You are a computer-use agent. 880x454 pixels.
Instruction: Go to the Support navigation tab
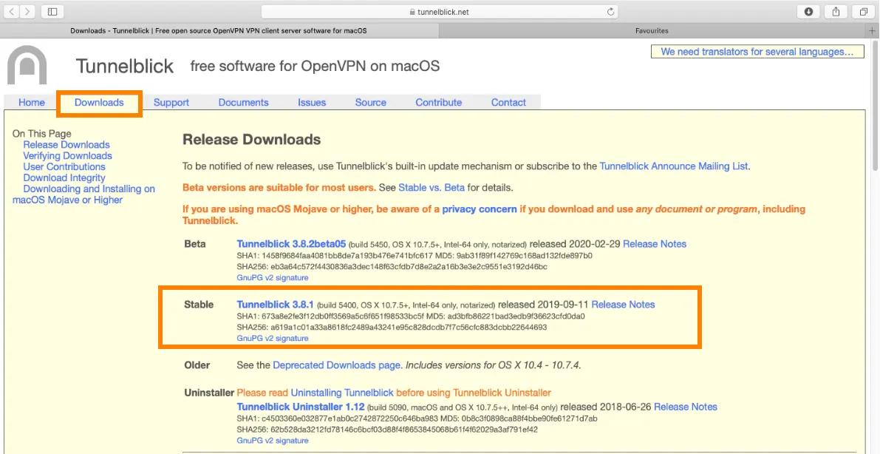click(171, 102)
